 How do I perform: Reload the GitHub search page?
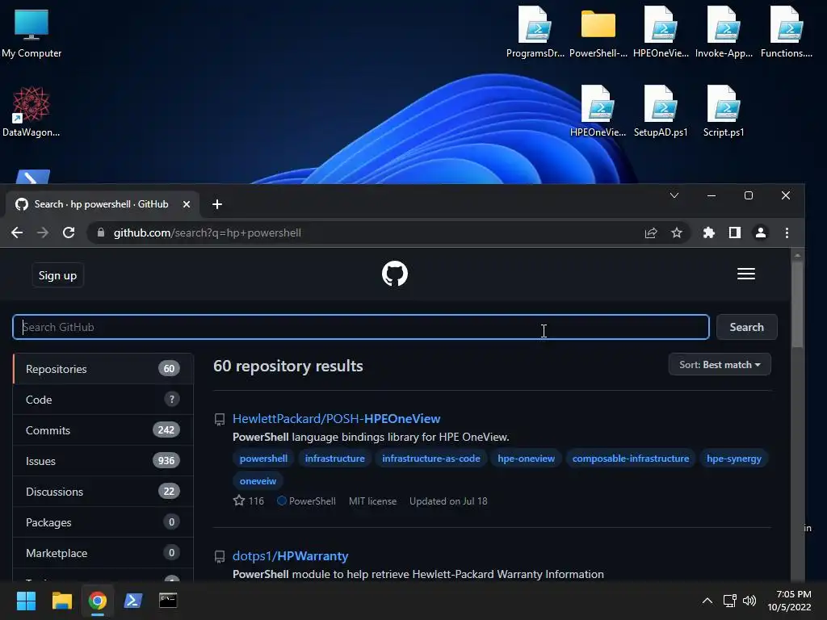[x=69, y=232]
